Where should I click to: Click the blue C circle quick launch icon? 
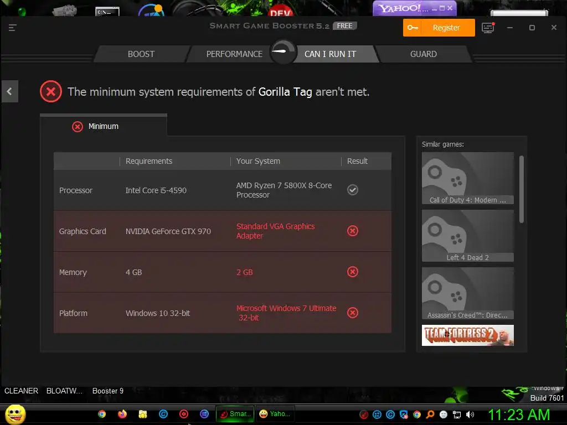163,414
